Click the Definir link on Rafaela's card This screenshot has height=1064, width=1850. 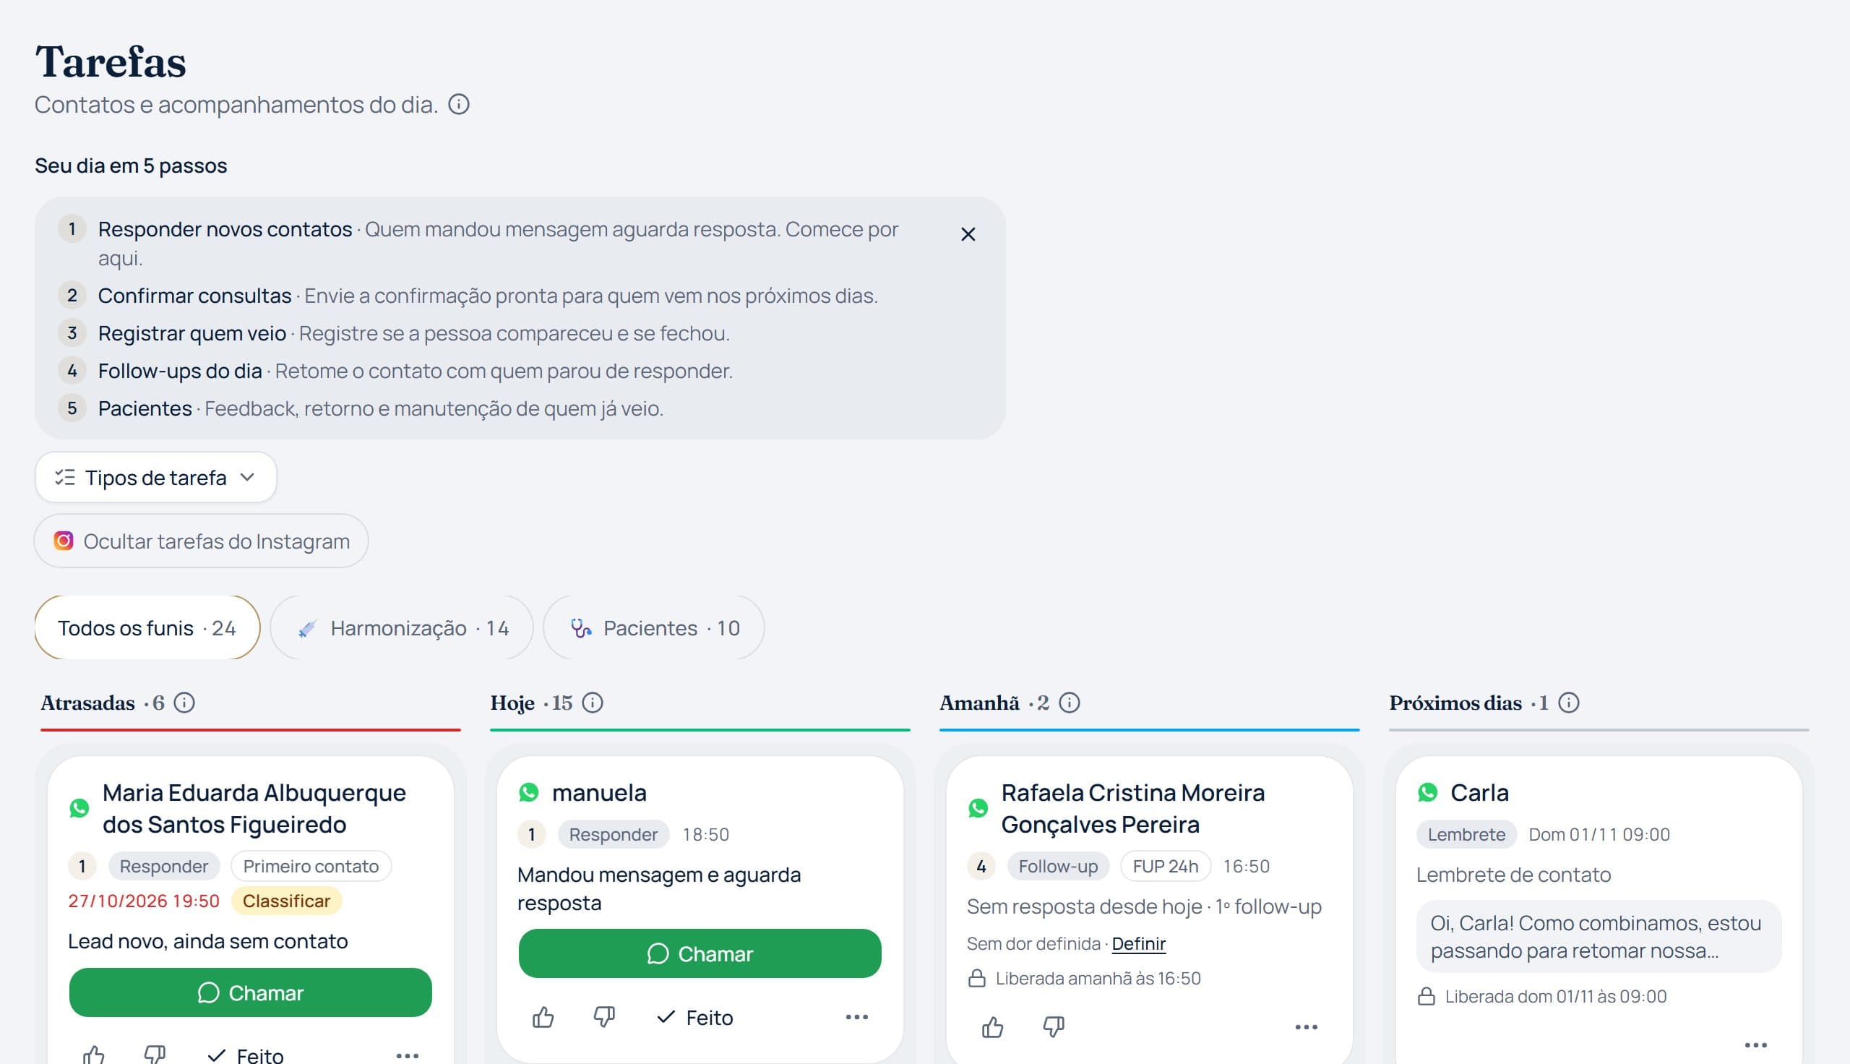[1139, 943]
